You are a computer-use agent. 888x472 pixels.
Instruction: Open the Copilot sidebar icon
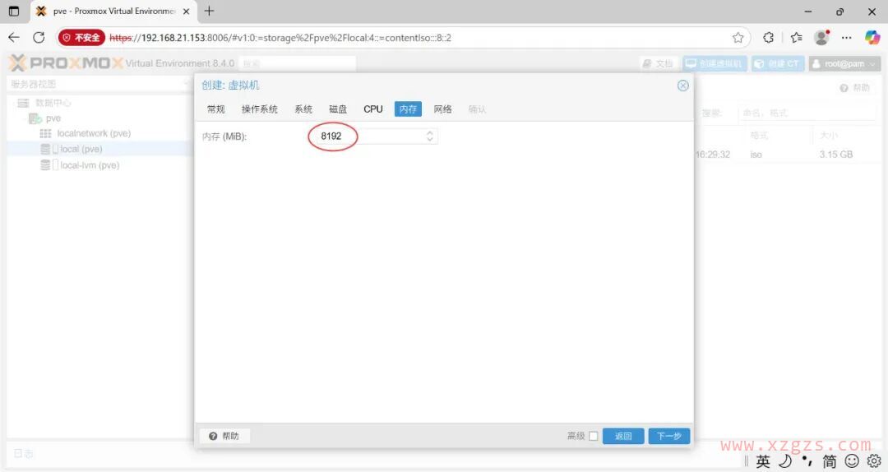coord(872,37)
